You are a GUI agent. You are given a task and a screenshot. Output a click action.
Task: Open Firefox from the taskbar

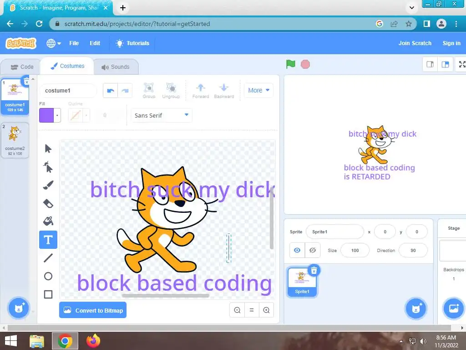(93, 341)
